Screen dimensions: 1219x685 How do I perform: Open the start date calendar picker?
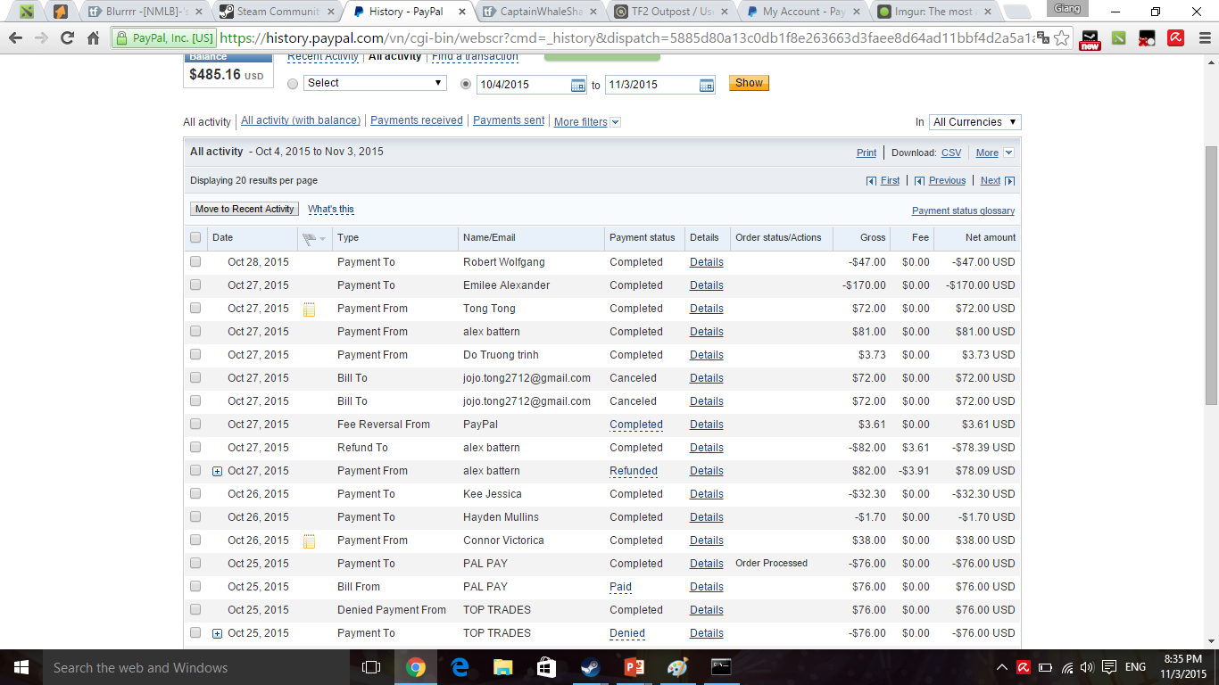[578, 85]
